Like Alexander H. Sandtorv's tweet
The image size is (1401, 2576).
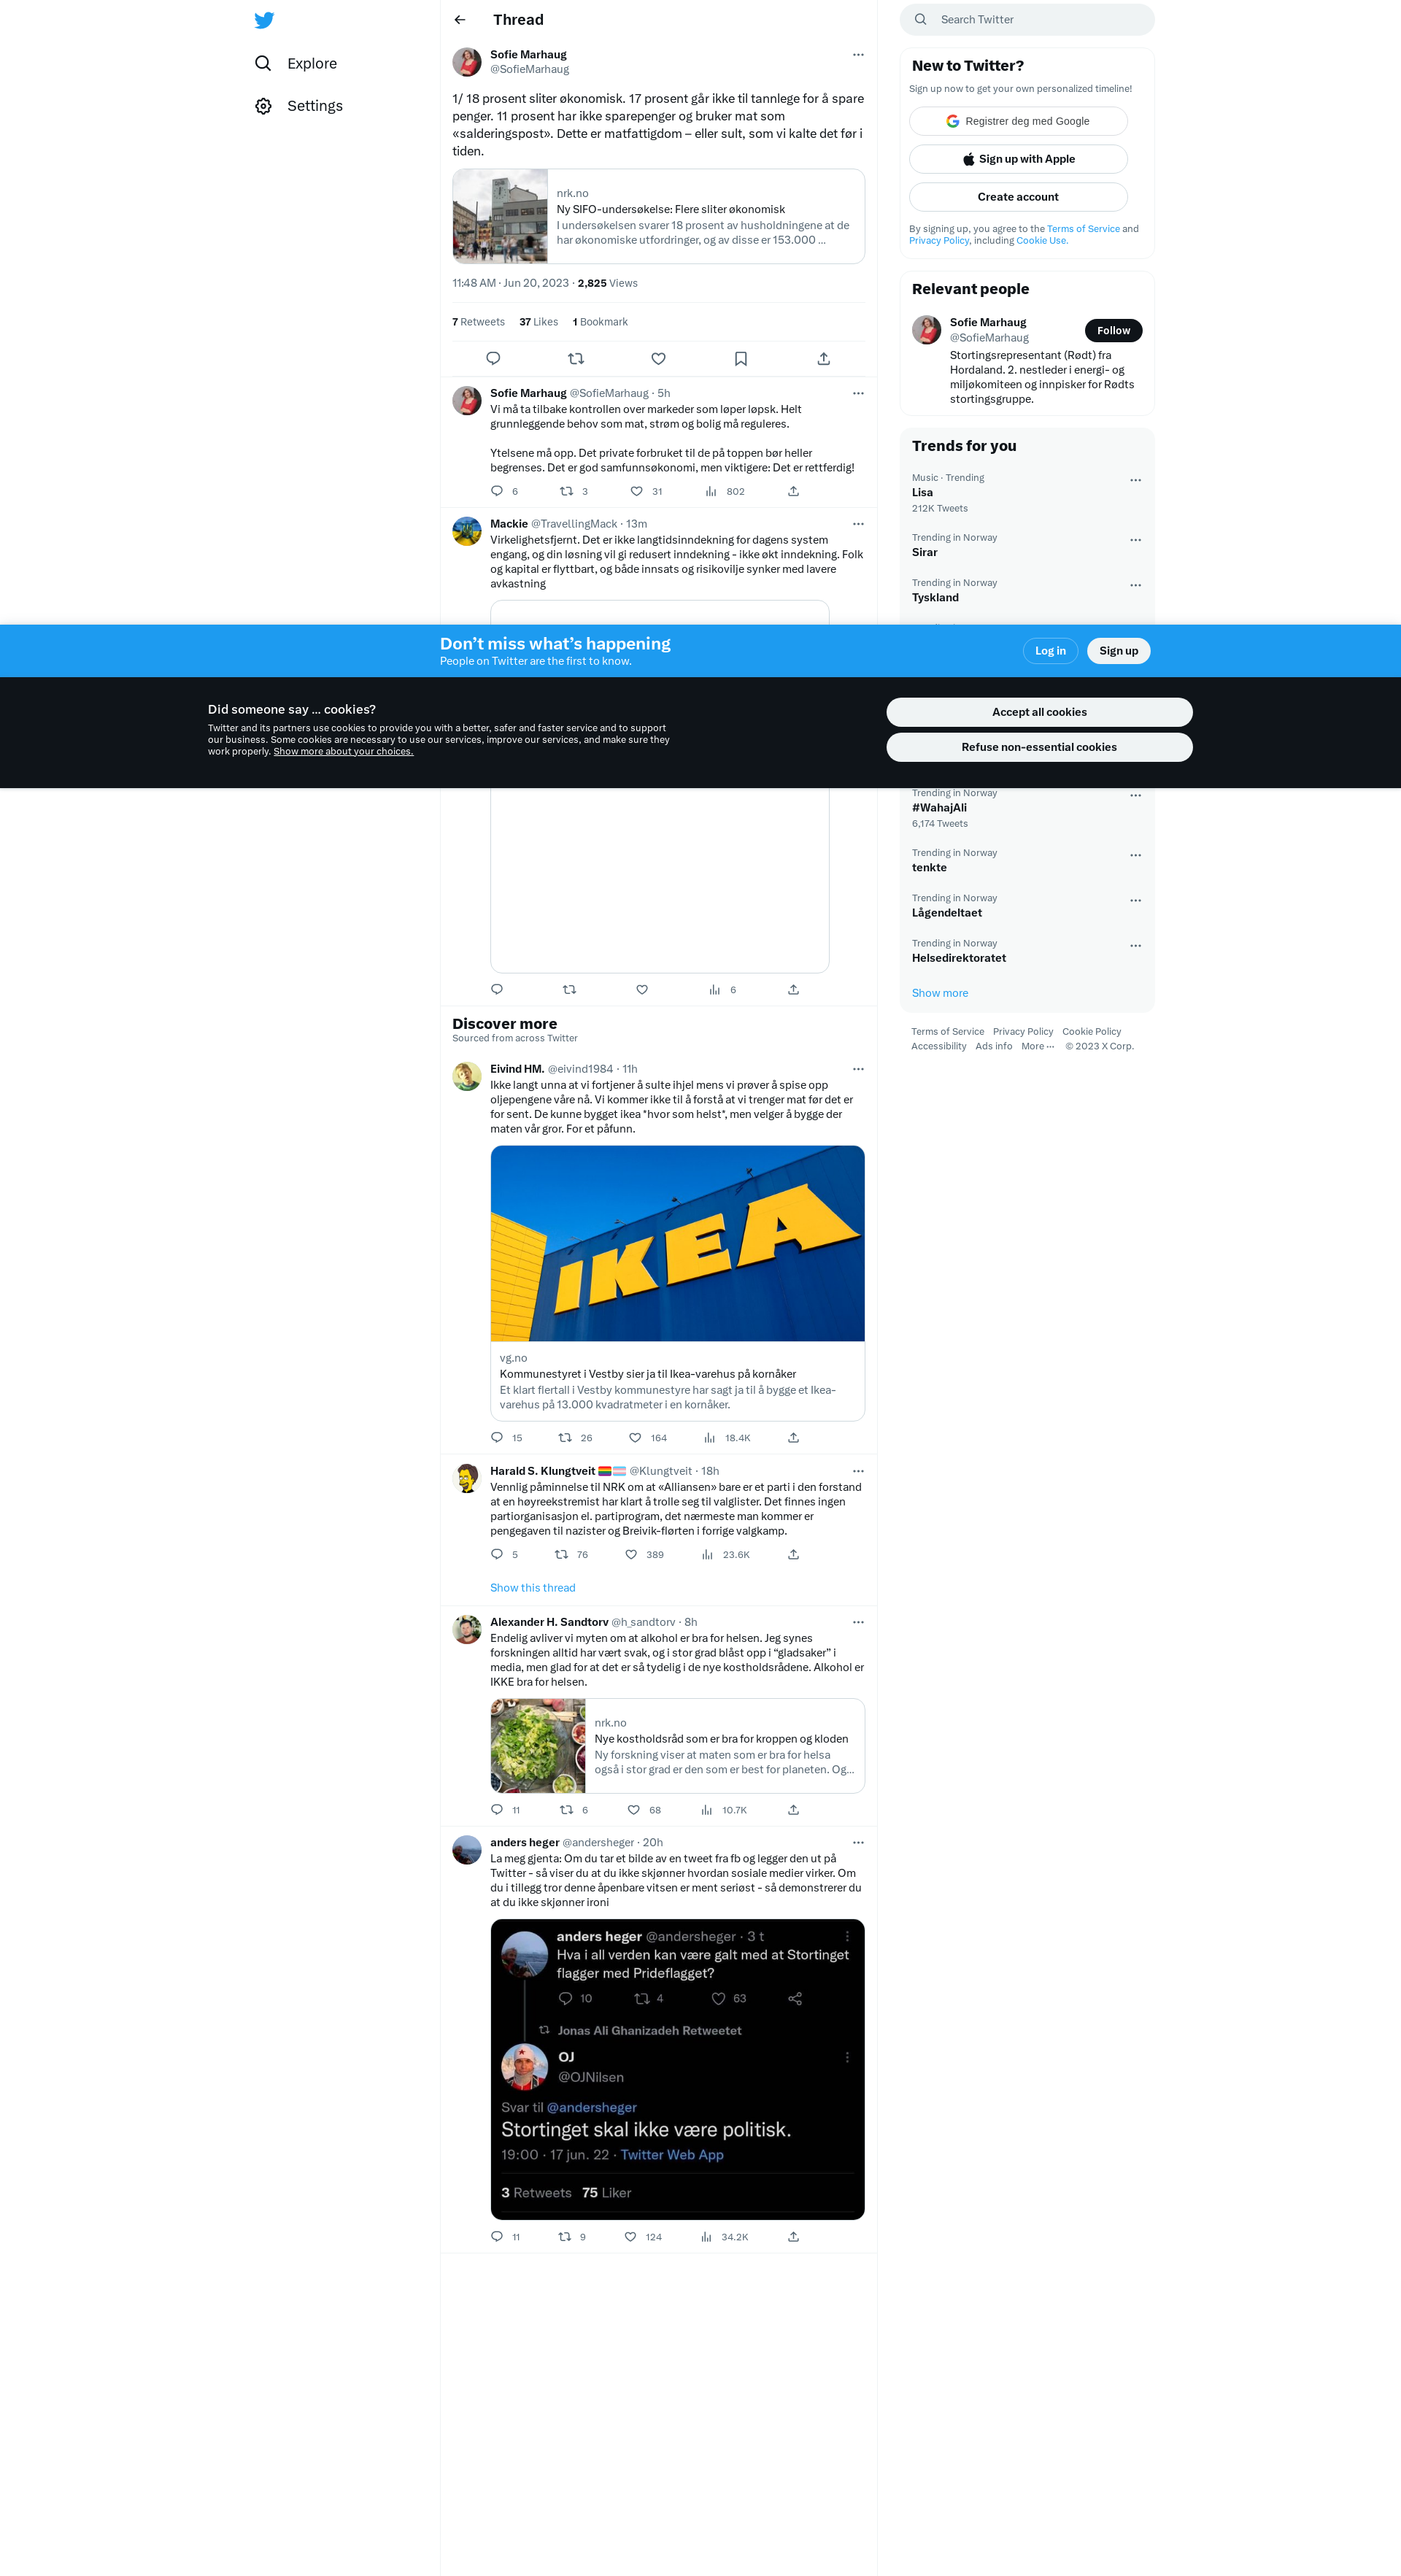(634, 1810)
